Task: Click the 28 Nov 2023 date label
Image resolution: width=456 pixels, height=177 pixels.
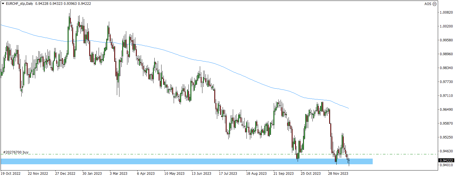Action: click(x=338, y=174)
